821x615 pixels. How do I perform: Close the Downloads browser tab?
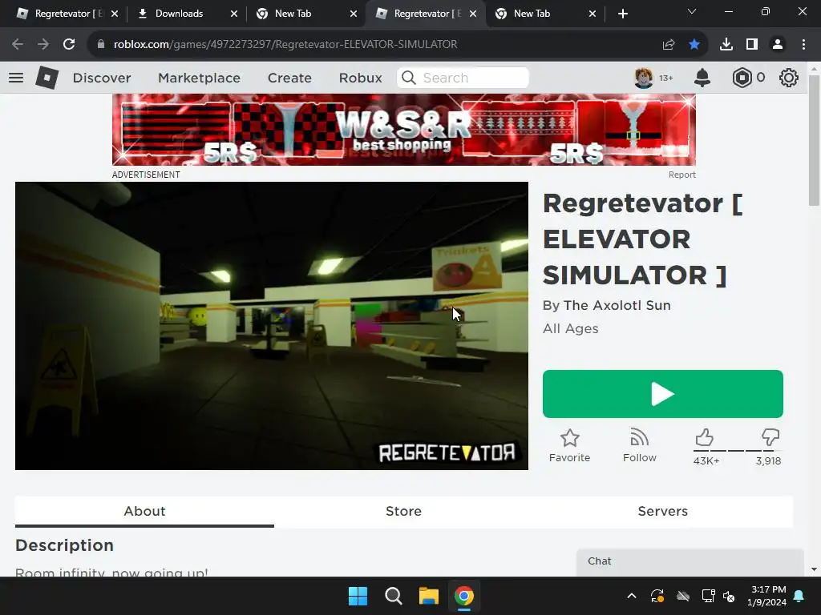pyautogui.click(x=234, y=14)
